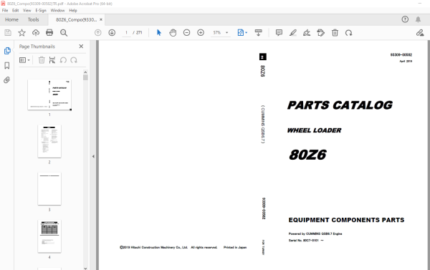430x270 pixels.
Task: Open thumbnails options menu dropdown
Action: pos(24,60)
